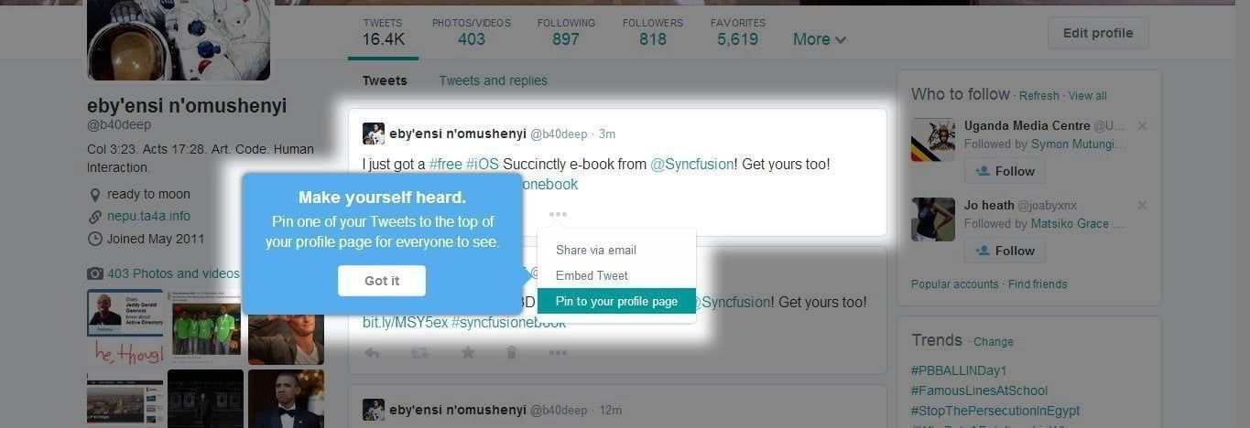Click the reply arrow icon under the tweet
The image size is (1250, 428).
(x=372, y=352)
